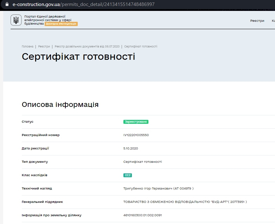Open the 'Реєстри' breadcrumb link
This screenshot has height=224, width=275.
click(x=44, y=46)
